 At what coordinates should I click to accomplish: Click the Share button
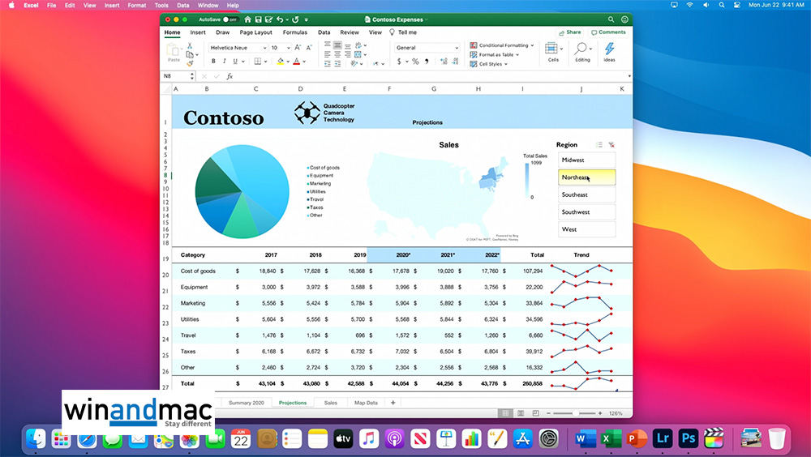coord(569,32)
